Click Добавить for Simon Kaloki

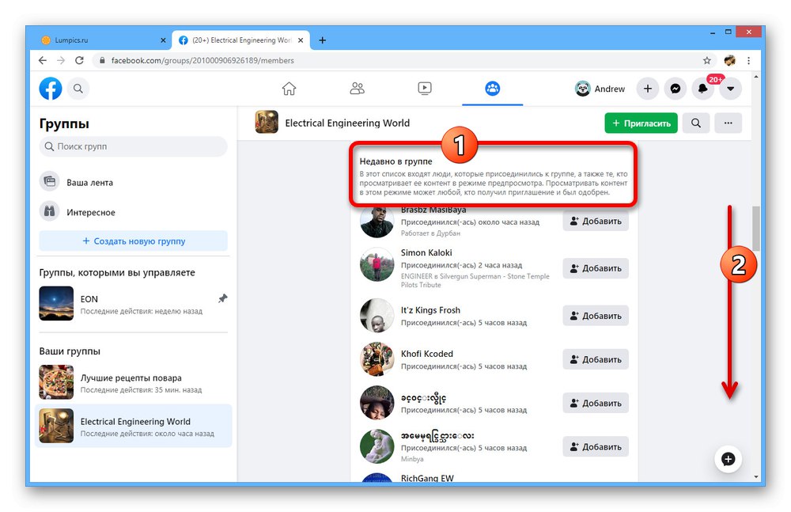click(596, 268)
